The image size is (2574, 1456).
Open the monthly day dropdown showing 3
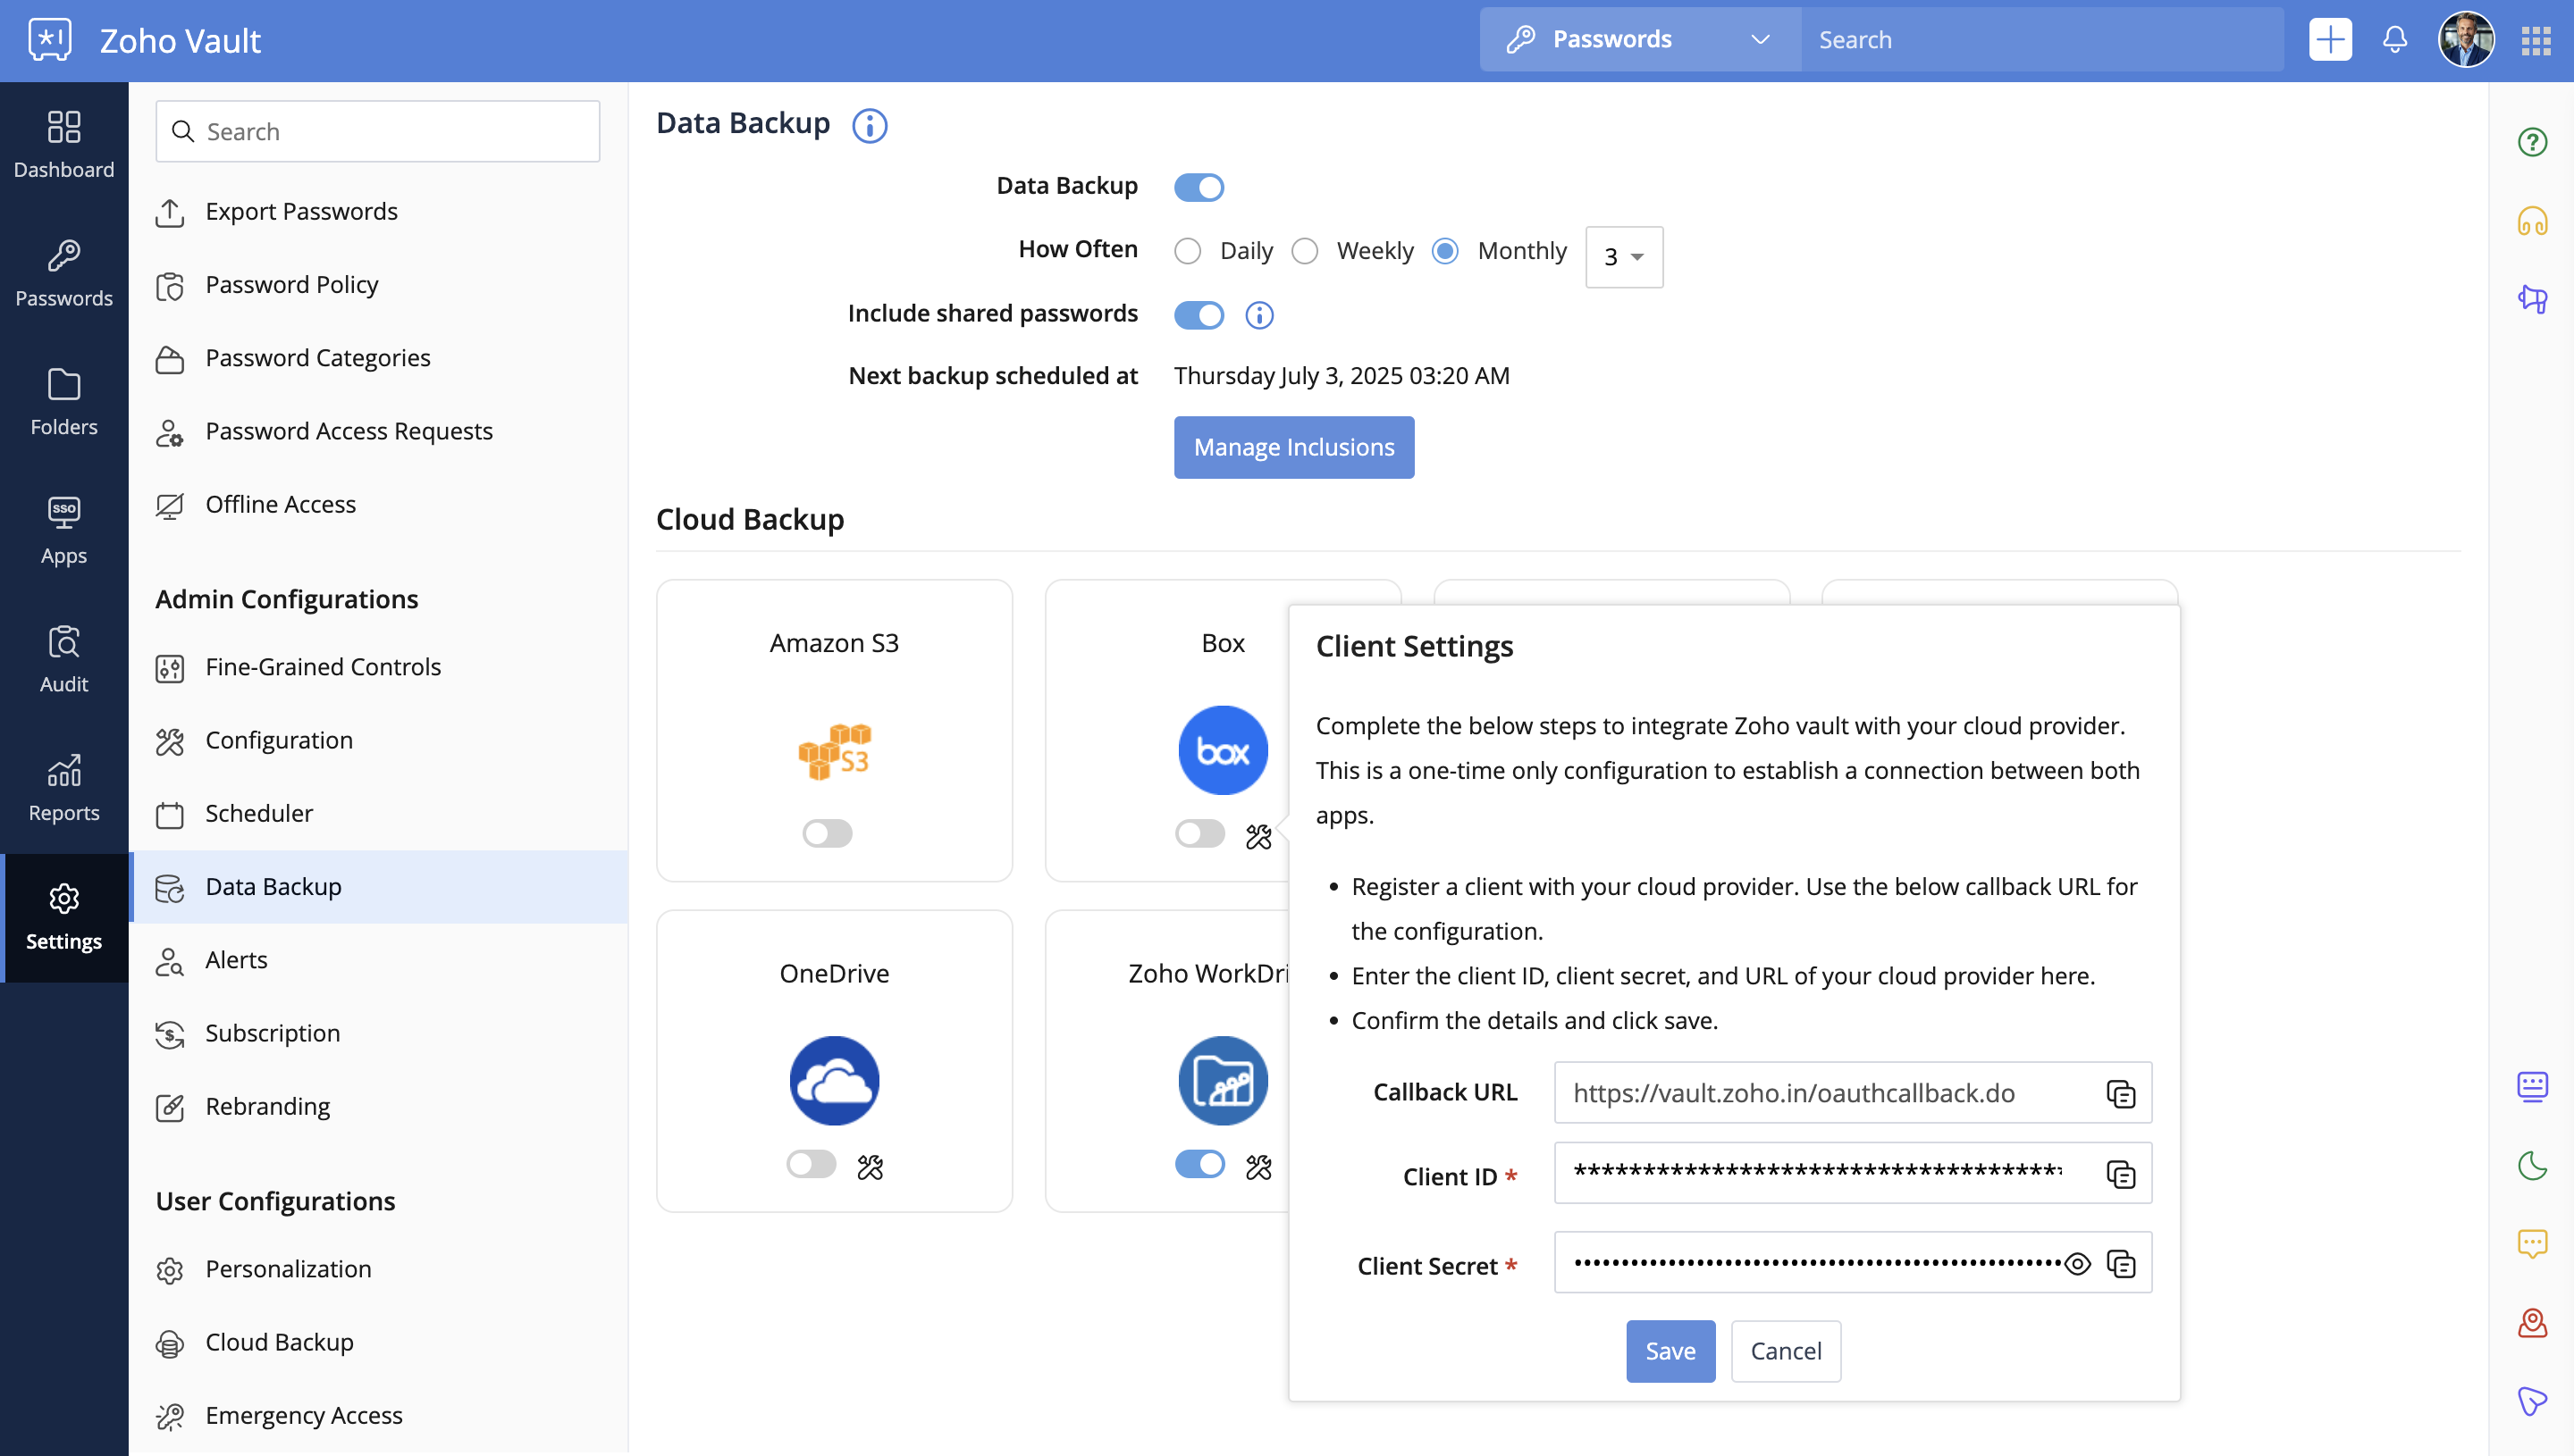click(1624, 257)
